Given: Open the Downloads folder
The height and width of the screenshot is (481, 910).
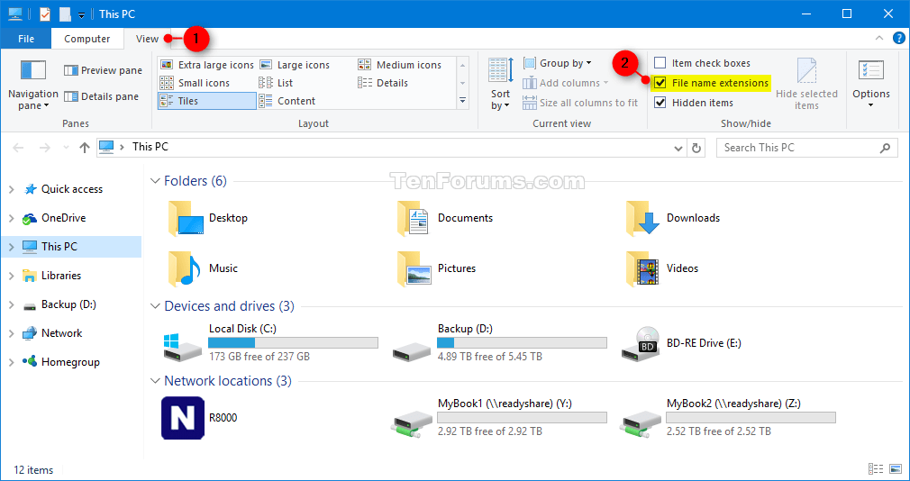Looking at the screenshot, I should pos(673,218).
